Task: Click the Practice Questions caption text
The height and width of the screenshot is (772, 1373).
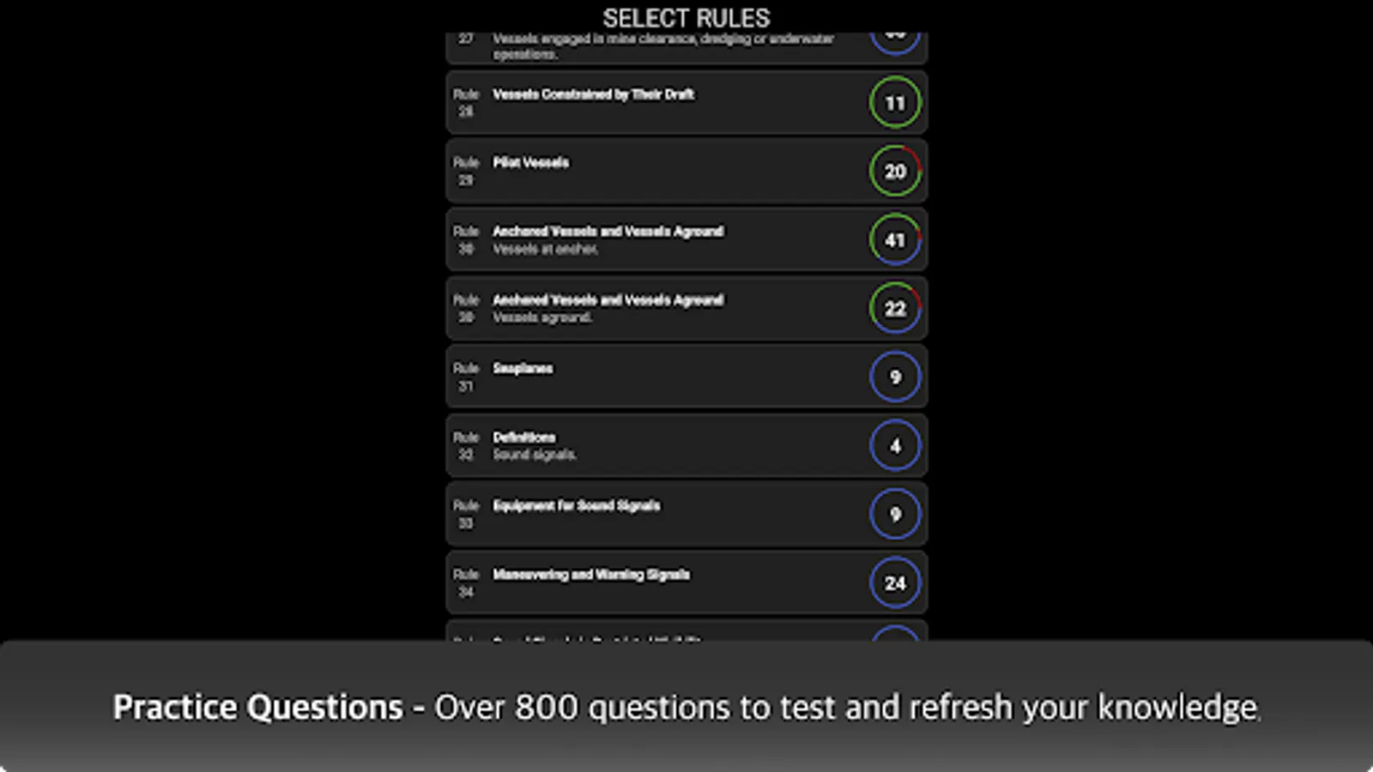Action: (686, 708)
